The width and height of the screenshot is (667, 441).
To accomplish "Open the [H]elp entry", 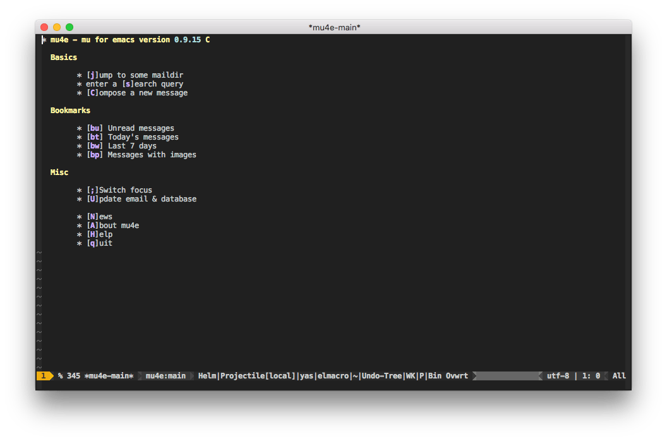I will (x=99, y=234).
